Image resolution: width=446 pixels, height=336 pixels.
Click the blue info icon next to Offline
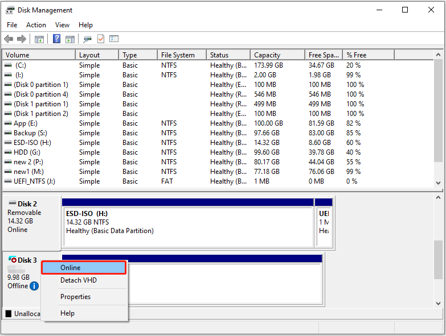click(x=34, y=286)
